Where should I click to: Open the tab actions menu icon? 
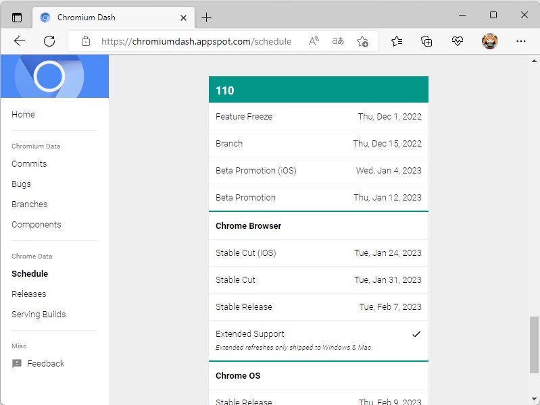coord(16,17)
